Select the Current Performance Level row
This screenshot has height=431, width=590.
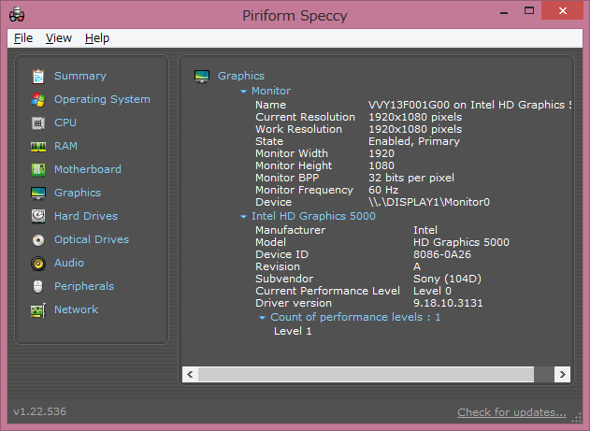point(353,291)
